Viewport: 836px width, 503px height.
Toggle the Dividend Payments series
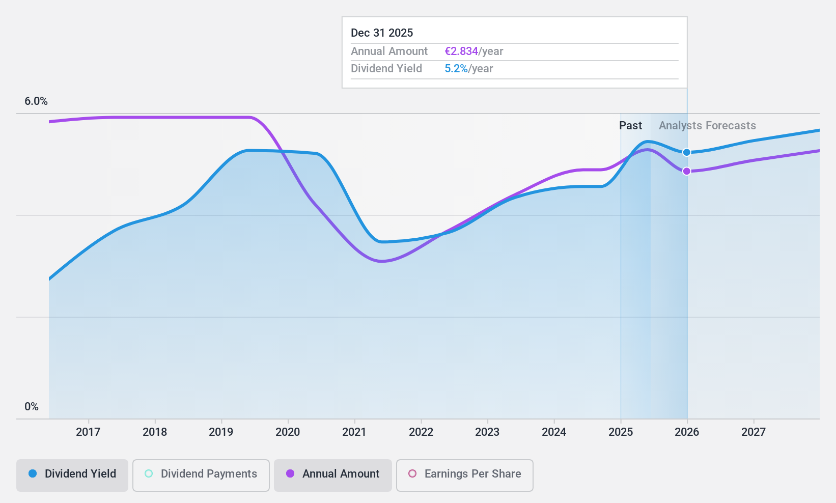[x=201, y=476]
